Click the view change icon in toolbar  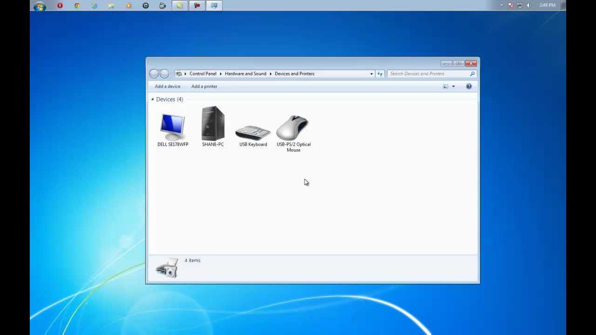click(x=446, y=86)
